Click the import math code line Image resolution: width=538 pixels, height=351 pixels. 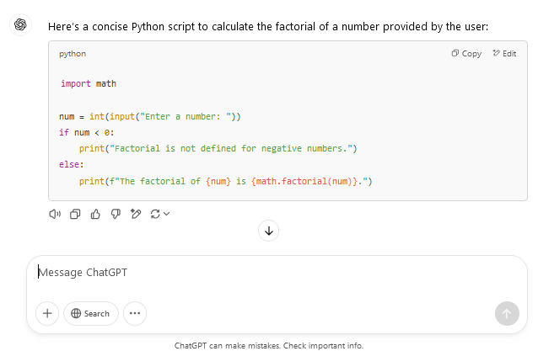(x=89, y=84)
